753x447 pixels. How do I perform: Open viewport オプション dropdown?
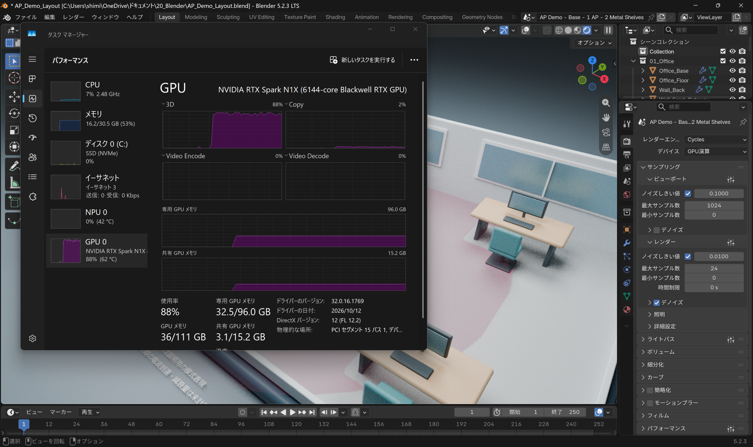[x=594, y=43]
